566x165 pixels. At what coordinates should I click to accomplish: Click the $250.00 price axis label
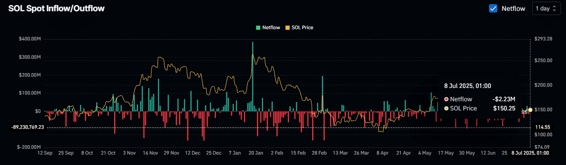(543, 60)
